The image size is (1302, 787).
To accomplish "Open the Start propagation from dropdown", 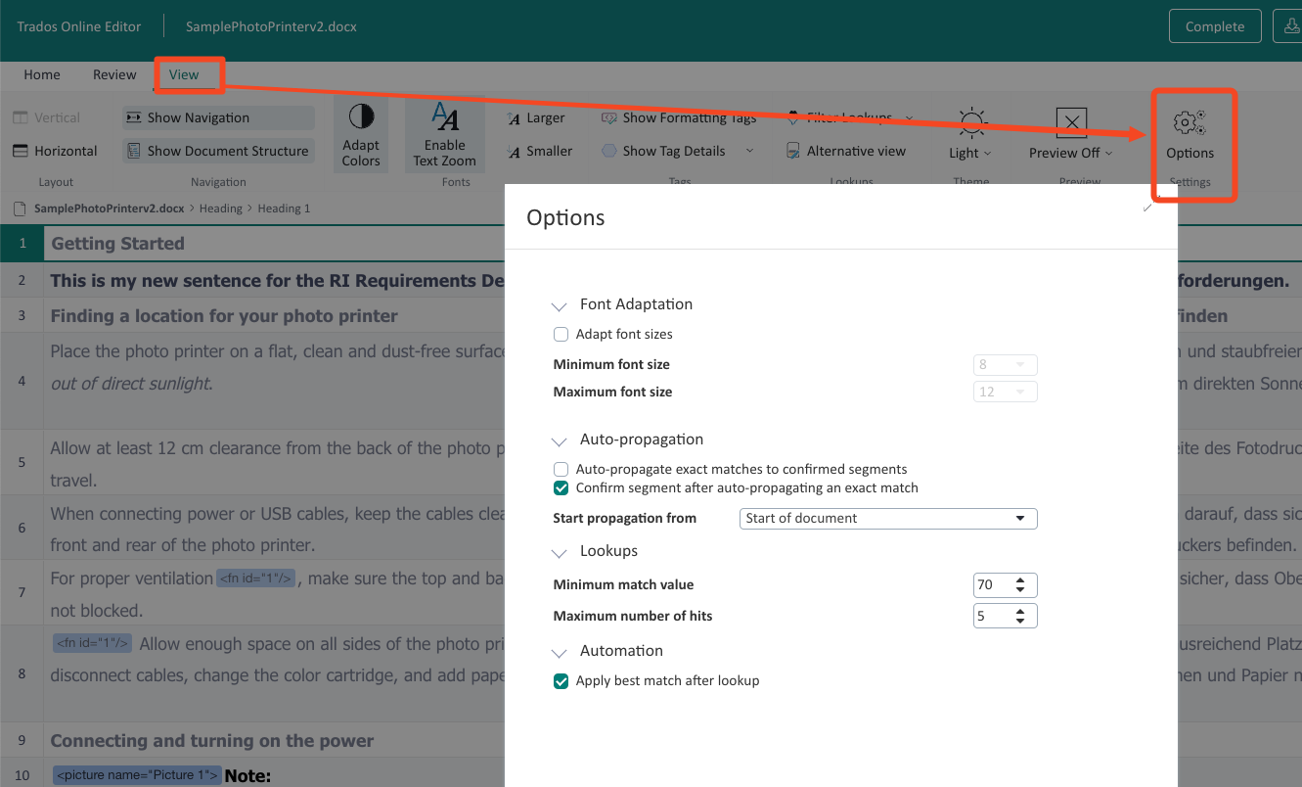I will 1021,518.
